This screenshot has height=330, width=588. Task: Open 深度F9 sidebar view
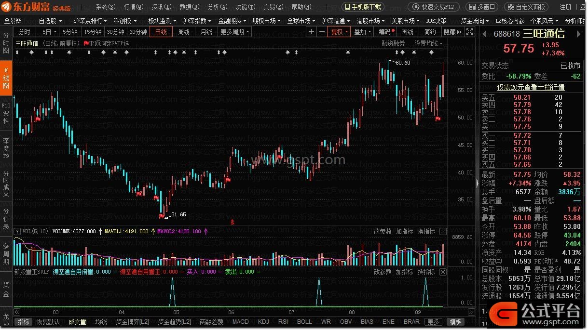[x=6, y=148]
